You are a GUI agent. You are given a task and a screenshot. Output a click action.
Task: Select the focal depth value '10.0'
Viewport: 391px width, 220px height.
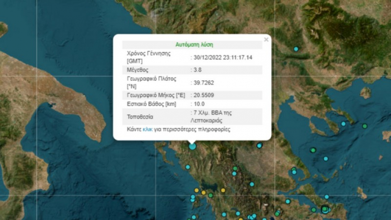point(199,104)
